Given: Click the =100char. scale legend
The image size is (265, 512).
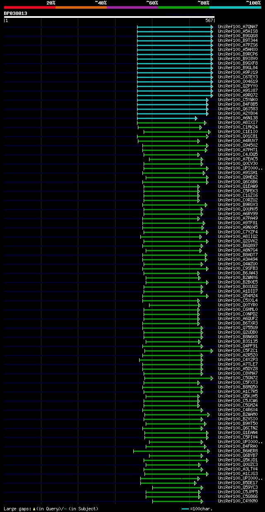Looking at the screenshot, I should [198, 508].
